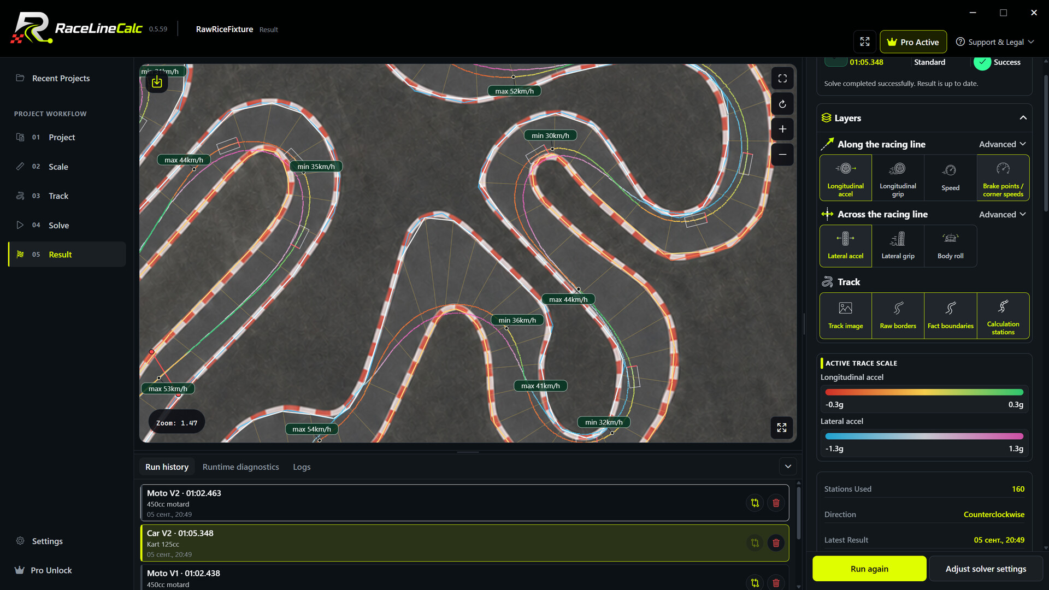Open Advanced options for Along racing line
The height and width of the screenshot is (590, 1049).
tap(1003, 144)
